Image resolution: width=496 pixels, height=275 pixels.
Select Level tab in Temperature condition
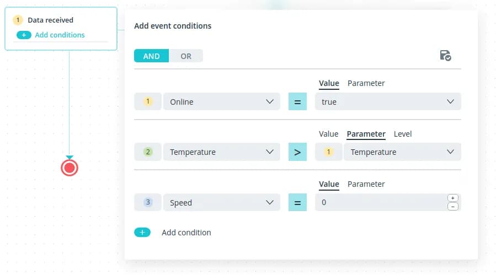pyautogui.click(x=403, y=134)
